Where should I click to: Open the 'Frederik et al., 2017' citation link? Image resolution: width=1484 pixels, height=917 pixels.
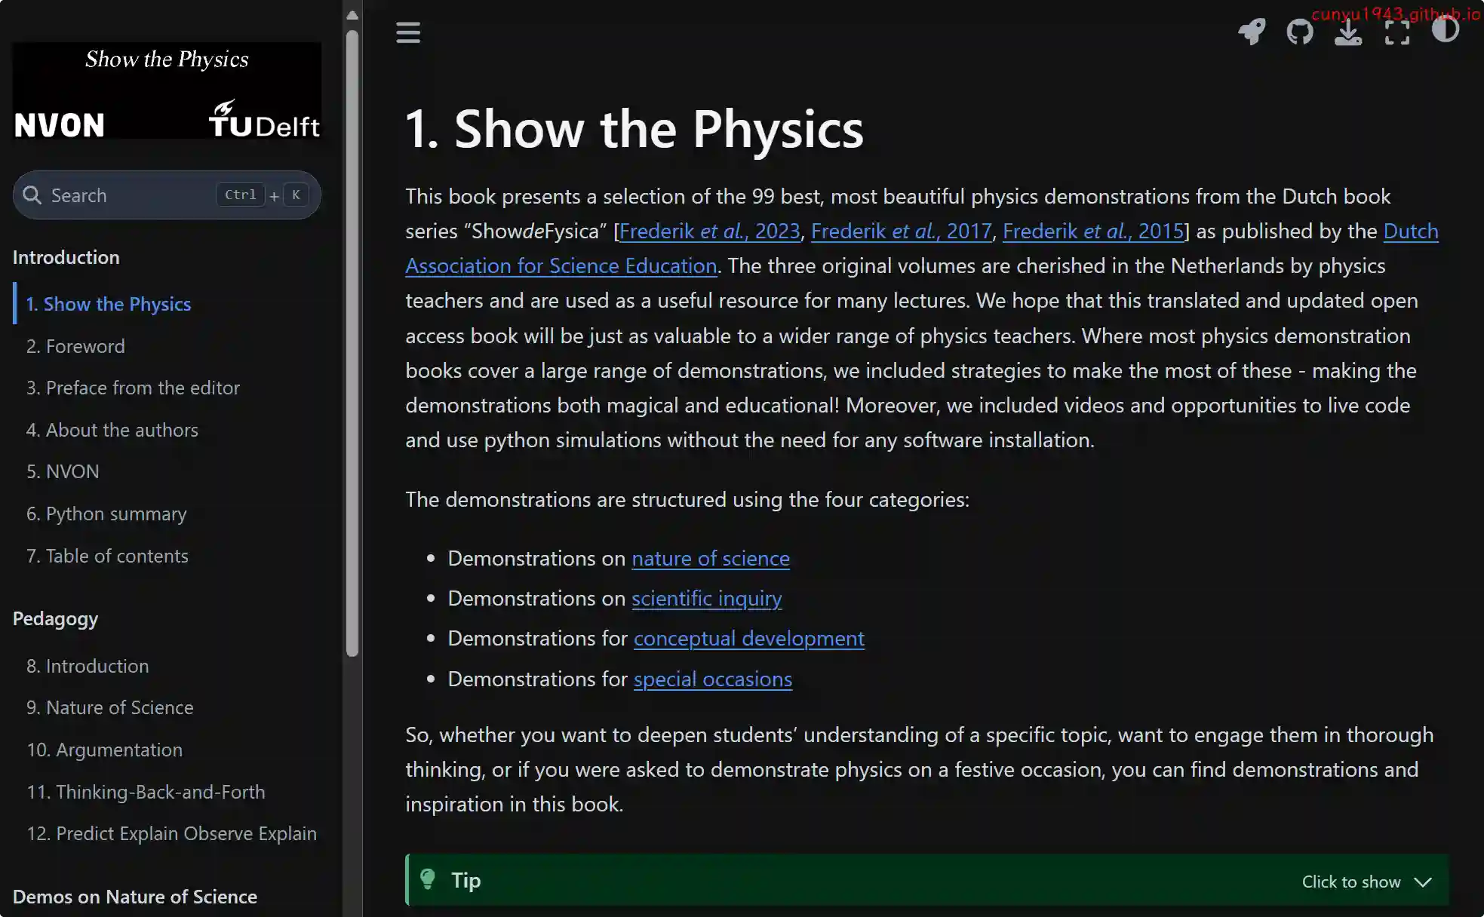pyautogui.click(x=901, y=231)
